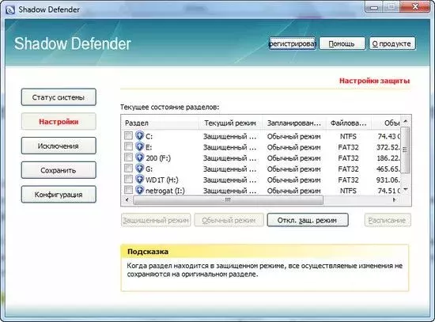Click the О продукте button

392,44
